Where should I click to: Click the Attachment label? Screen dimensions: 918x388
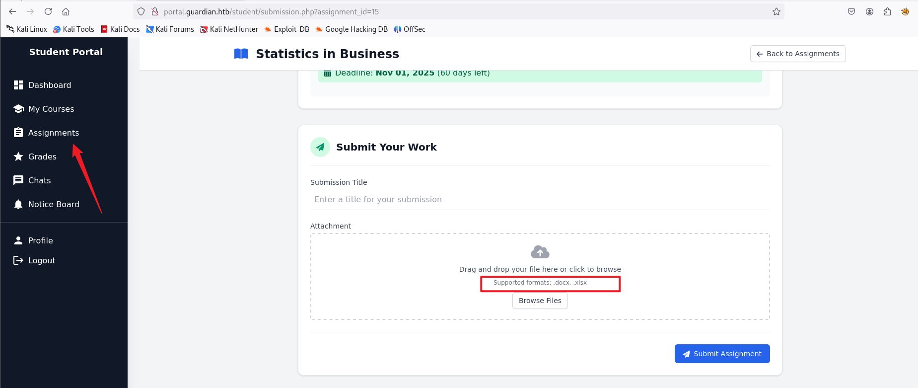click(331, 226)
